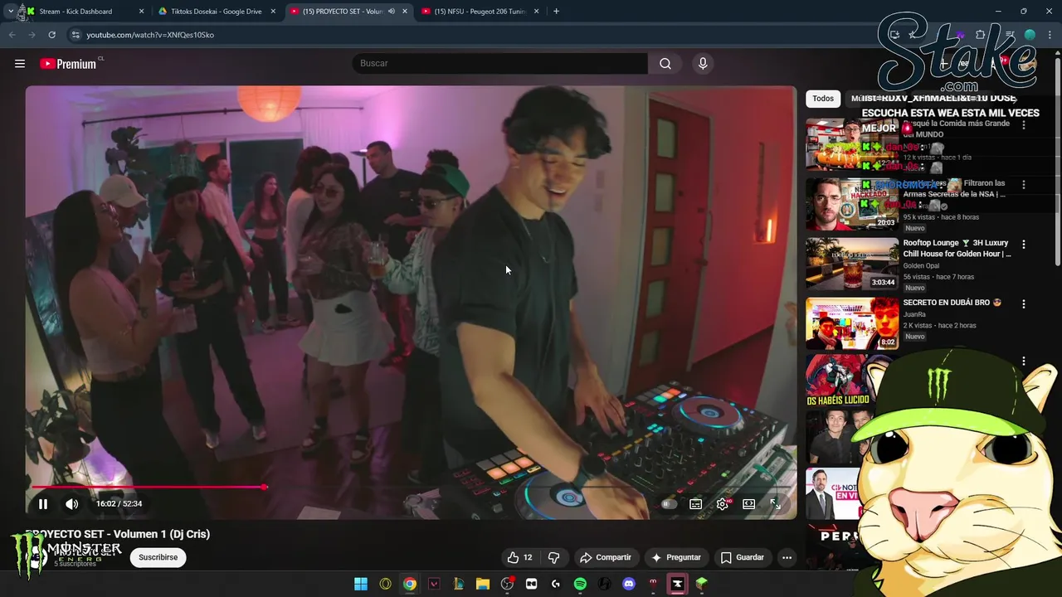Open OBS Studio from the taskbar
The width and height of the screenshot is (1062, 597).
point(507,584)
